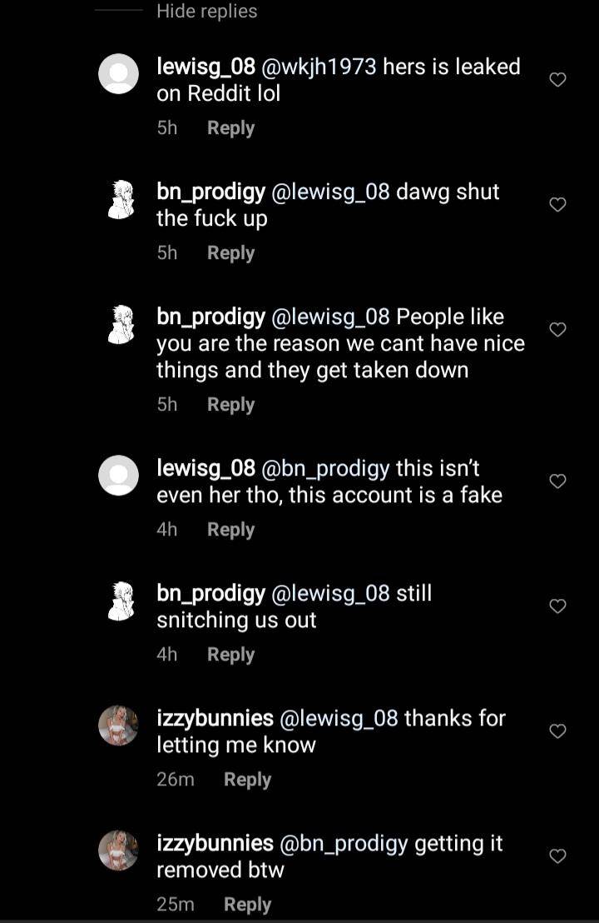The height and width of the screenshot is (923, 599).
Task: Tap izzybunnies profile picture on "getting it removed"
Action: click(118, 851)
